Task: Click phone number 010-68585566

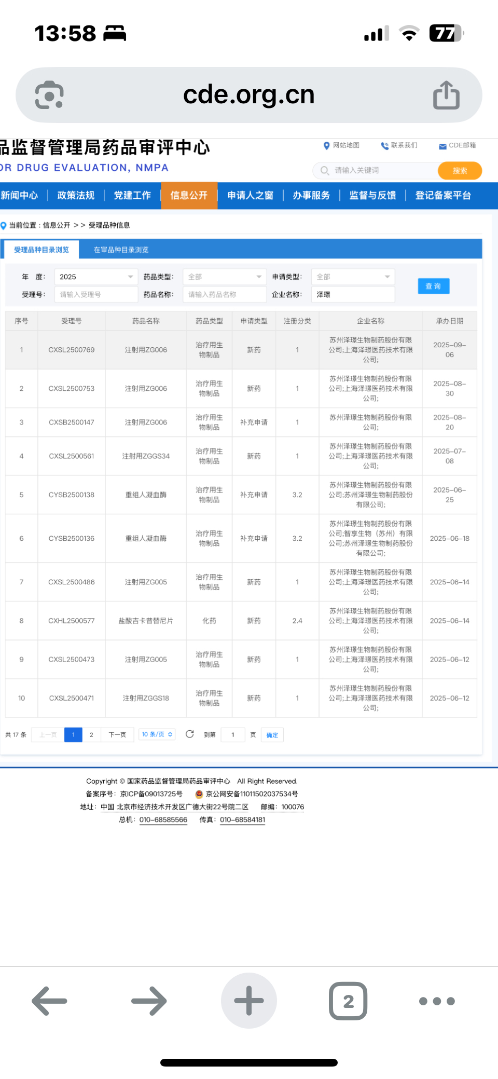Action: pyautogui.click(x=163, y=820)
